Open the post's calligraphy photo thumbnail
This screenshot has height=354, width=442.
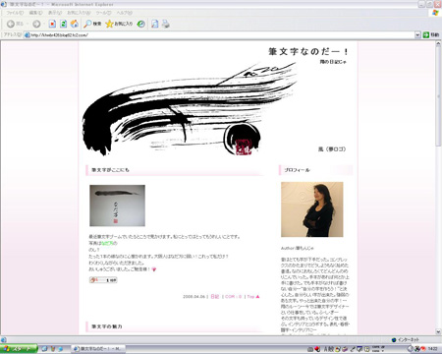(117, 206)
